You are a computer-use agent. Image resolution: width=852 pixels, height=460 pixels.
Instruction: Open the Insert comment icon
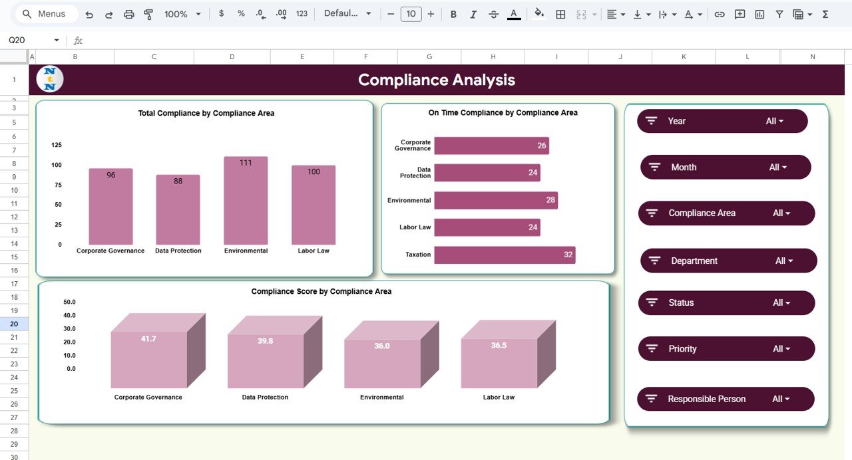click(x=739, y=14)
